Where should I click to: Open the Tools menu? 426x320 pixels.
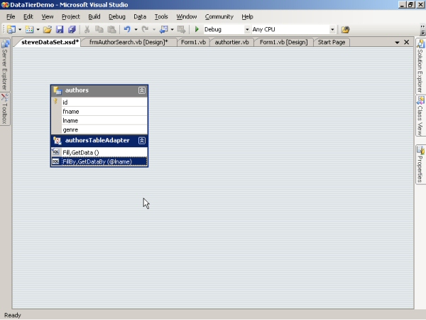pos(161,16)
